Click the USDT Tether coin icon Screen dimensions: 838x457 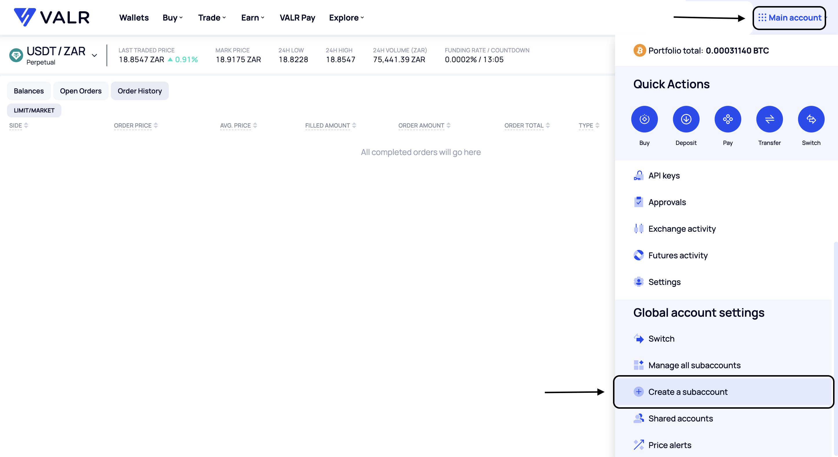tap(16, 55)
